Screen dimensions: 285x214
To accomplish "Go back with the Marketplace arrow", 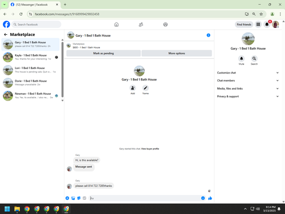I will point(6,34).
